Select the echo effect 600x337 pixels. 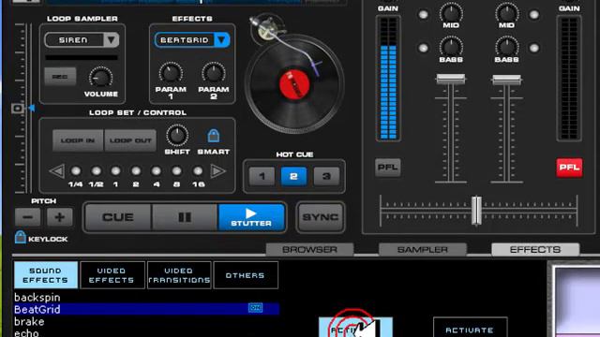pos(26,332)
